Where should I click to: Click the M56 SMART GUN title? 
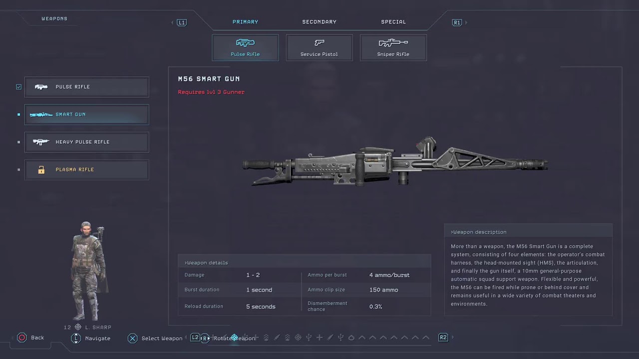(209, 79)
